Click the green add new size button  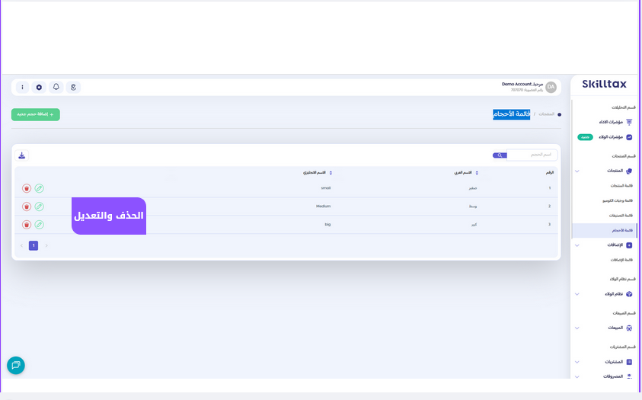pyautogui.click(x=36, y=114)
